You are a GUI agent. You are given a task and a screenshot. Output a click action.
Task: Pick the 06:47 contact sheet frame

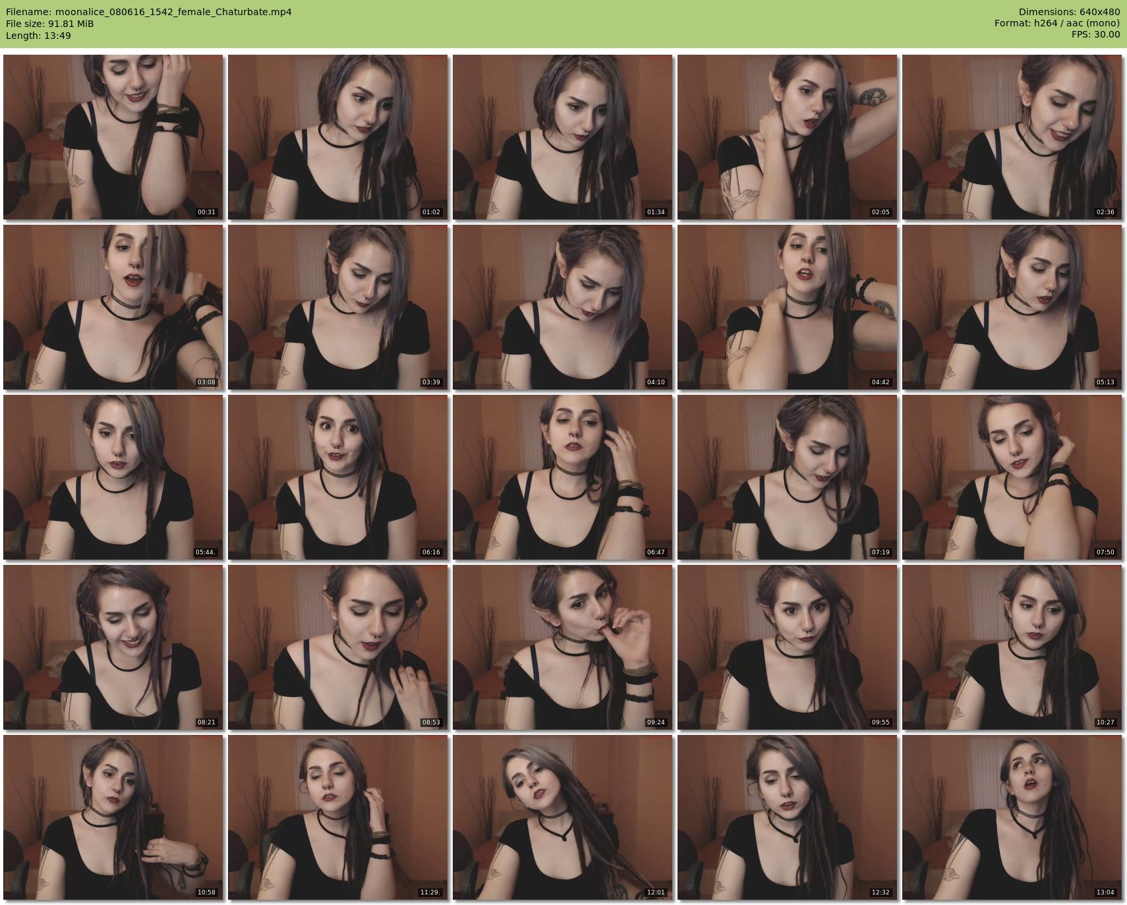pos(562,477)
